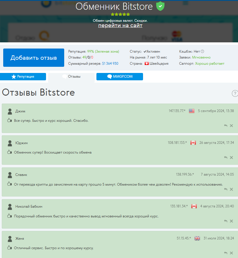238x258 pixels.
Task: Switch to the Отзывы tab
Action: [x=71, y=76]
